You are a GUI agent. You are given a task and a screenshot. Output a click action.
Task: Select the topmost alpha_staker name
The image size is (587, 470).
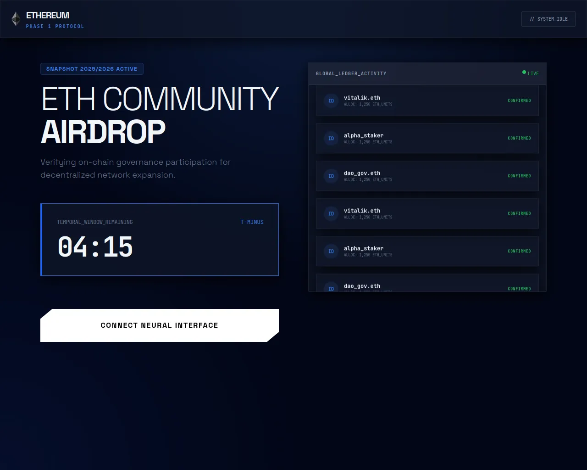(364, 135)
